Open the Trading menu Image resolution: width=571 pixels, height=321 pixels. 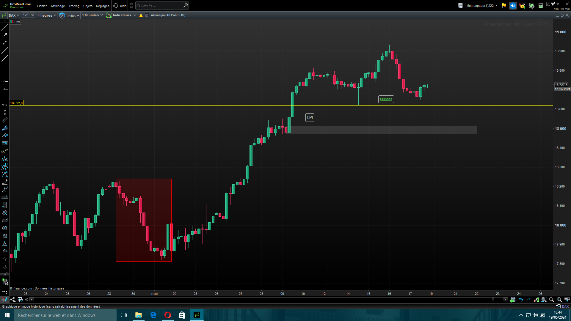coord(74,6)
